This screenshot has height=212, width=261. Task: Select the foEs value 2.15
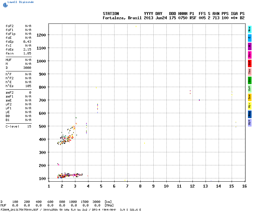(27, 50)
